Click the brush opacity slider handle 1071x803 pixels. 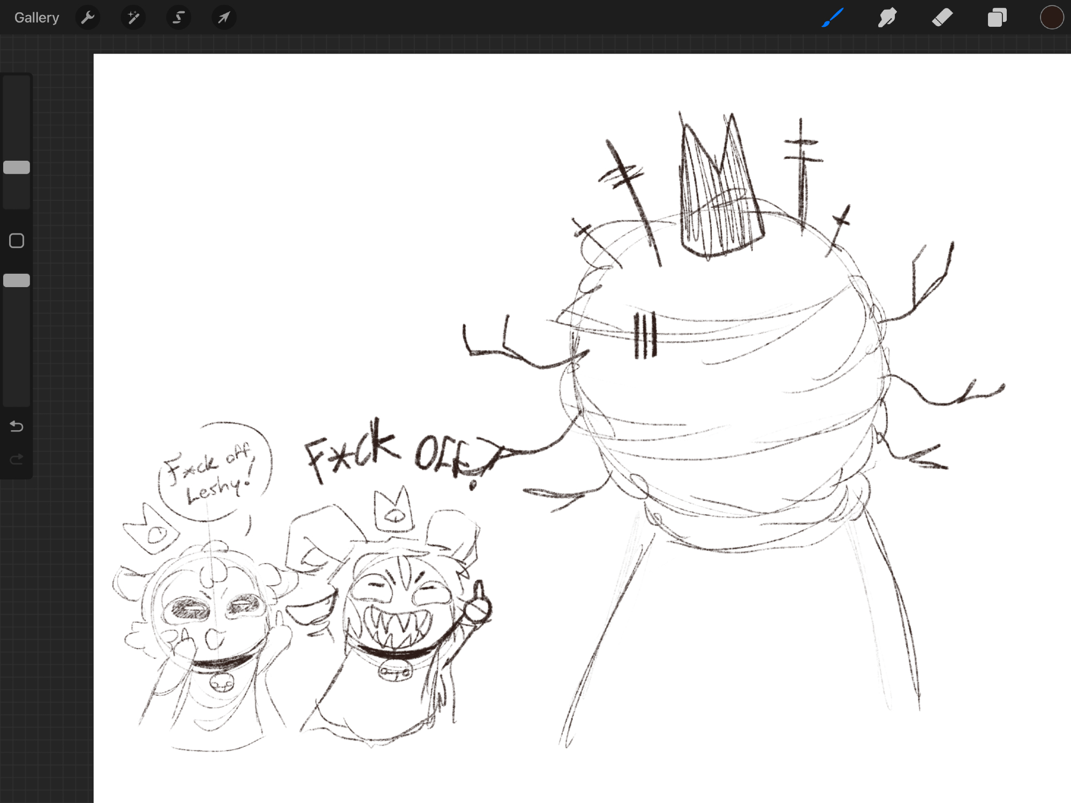(x=17, y=281)
